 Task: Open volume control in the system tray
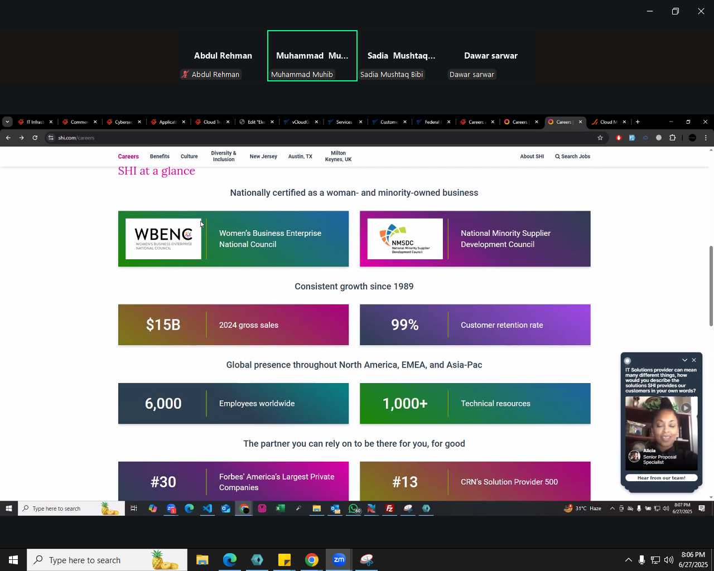point(669,560)
